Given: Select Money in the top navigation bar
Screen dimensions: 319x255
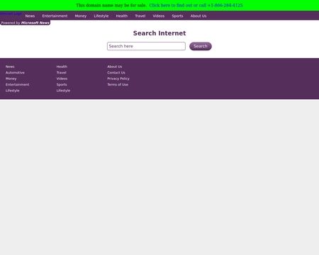Looking at the screenshot, I should pos(81,16).
